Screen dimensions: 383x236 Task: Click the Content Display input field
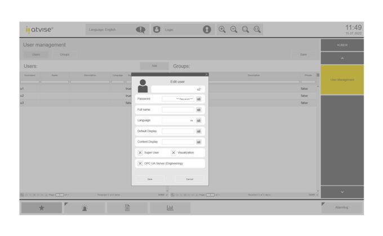pyautogui.click(x=178, y=142)
